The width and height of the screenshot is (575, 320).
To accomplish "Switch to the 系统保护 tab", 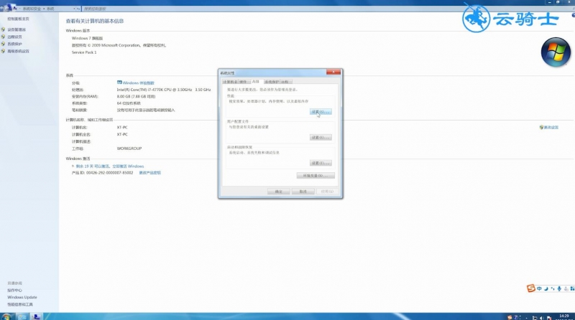I will coord(272,82).
